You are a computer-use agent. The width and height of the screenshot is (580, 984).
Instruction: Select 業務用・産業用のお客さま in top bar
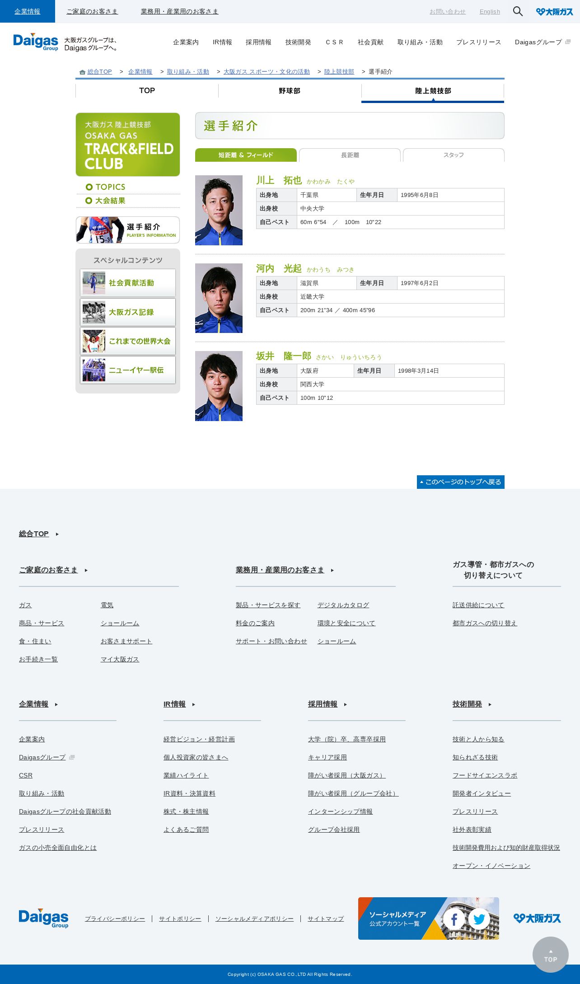tap(180, 11)
